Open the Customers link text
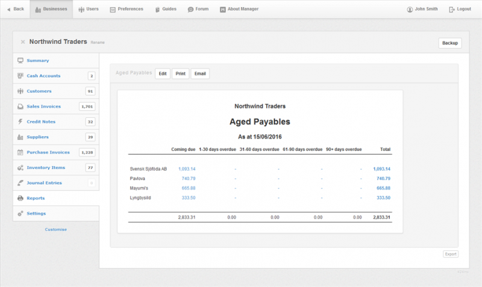Image resolution: width=482 pixels, height=287 pixels. (39, 91)
